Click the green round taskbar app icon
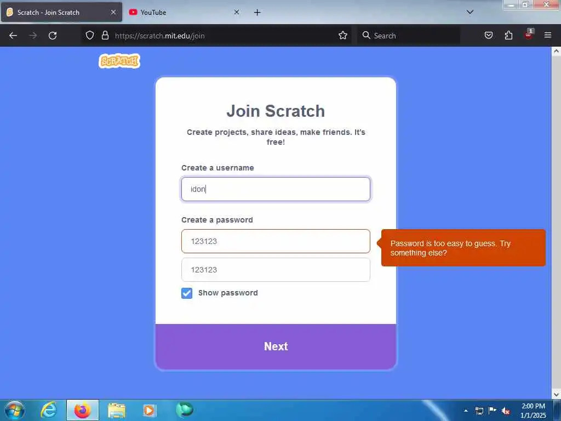This screenshot has height=421, width=561. pyautogui.click(x=185, y=409)
